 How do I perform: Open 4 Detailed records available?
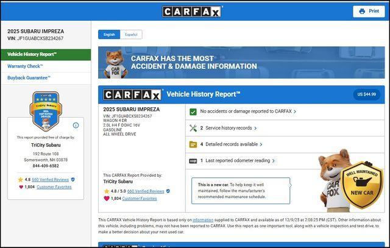(229, 144)
